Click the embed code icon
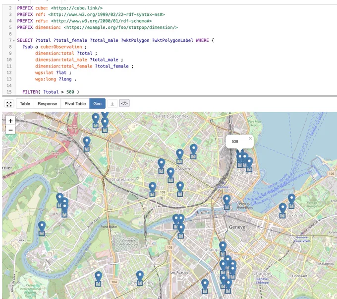Image resolution: width=337 pixels, height=299 pixels. click(x=124, y=103)
